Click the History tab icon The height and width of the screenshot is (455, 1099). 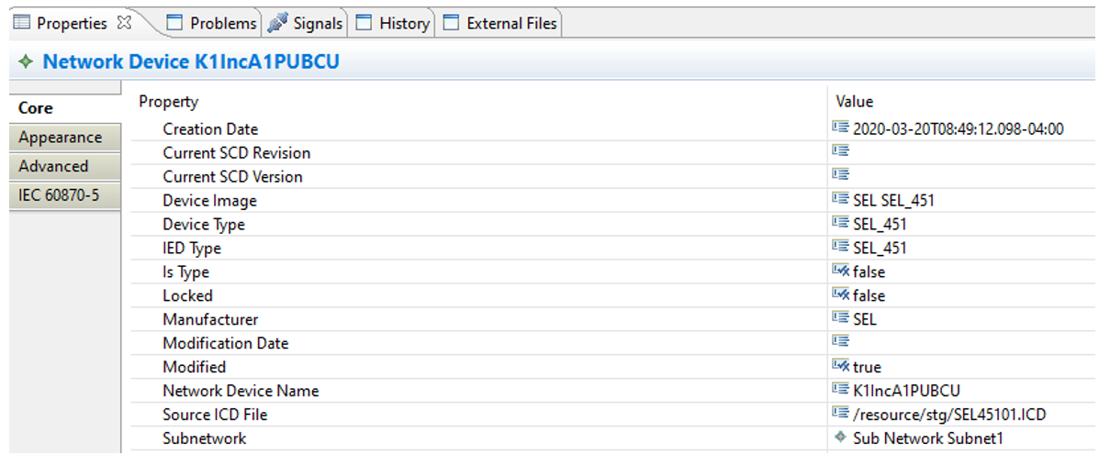364,23
